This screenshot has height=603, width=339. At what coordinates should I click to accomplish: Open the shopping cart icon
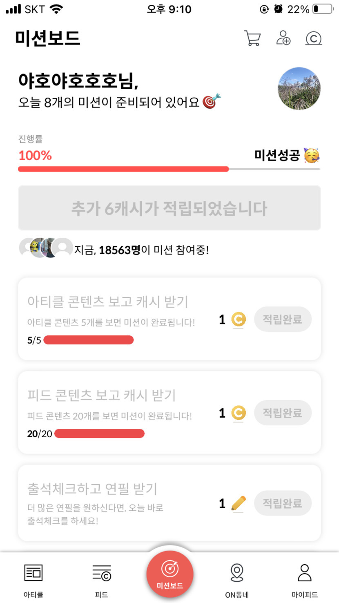252,38
